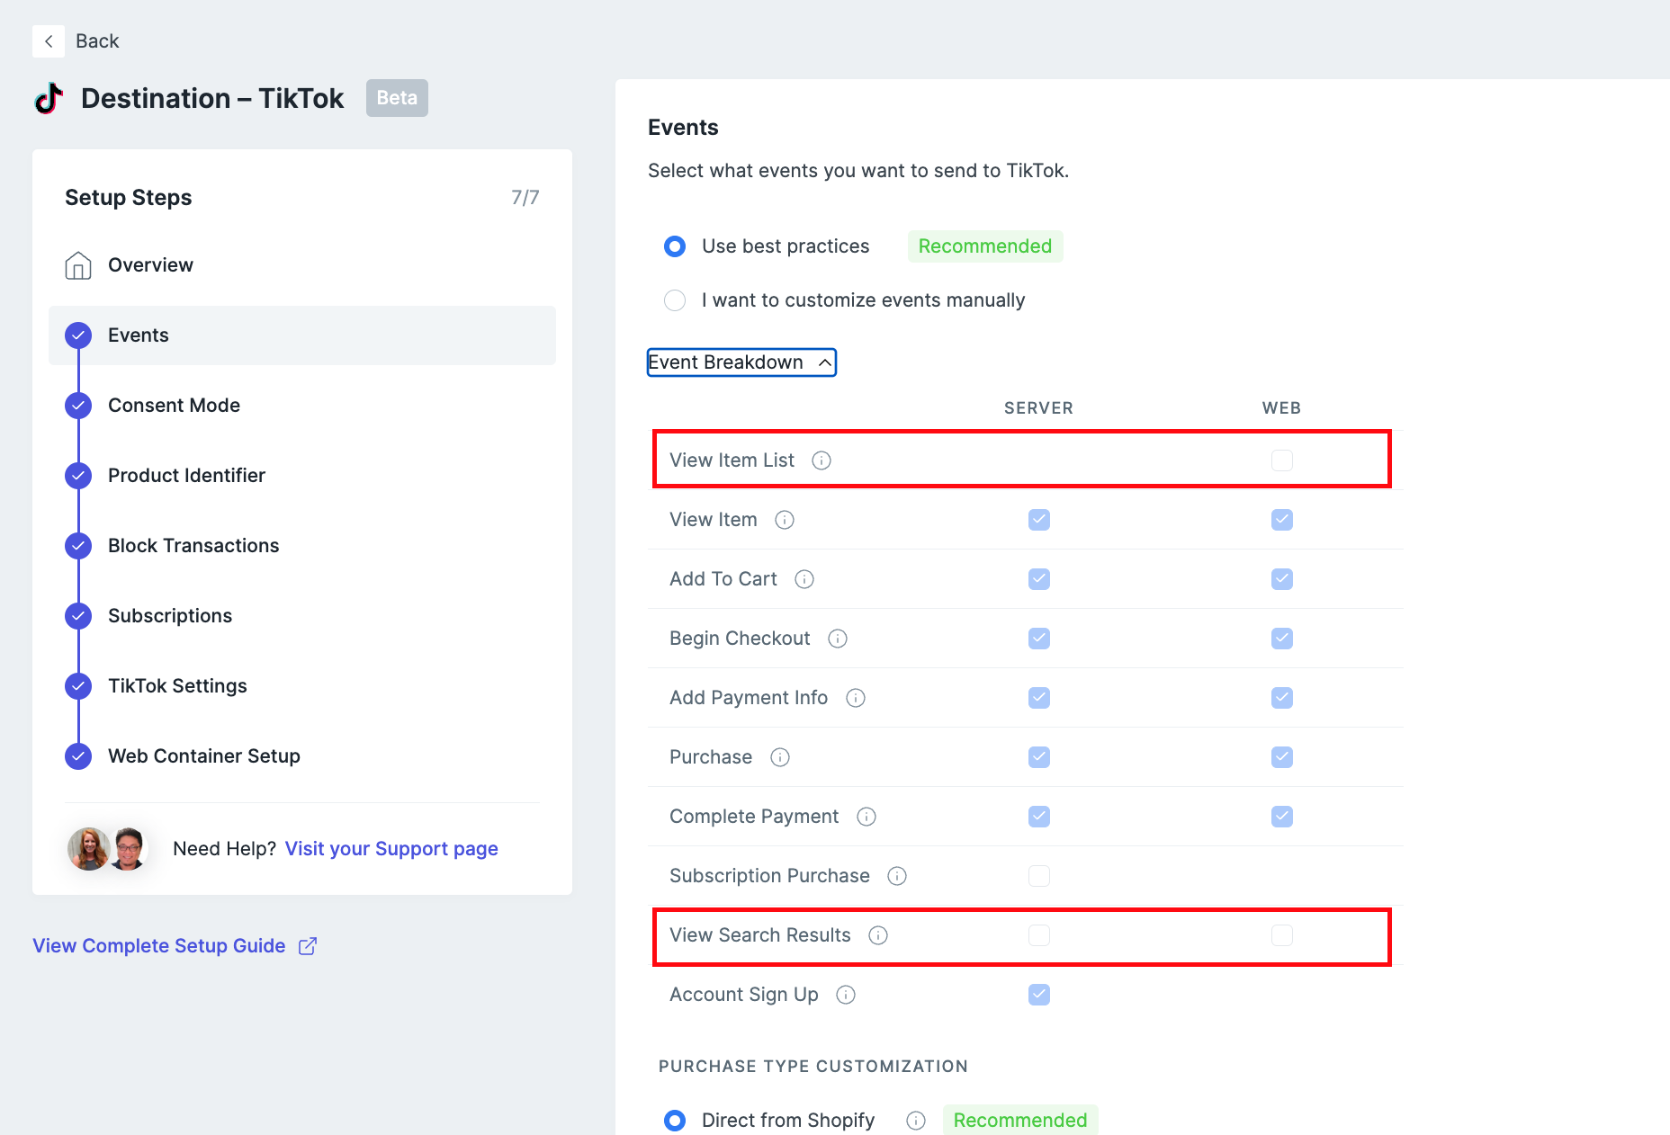Viewport: 1670px width, 1135px height.
Task: Toggle View Item server checkbox
Action: coord(1039,520)
